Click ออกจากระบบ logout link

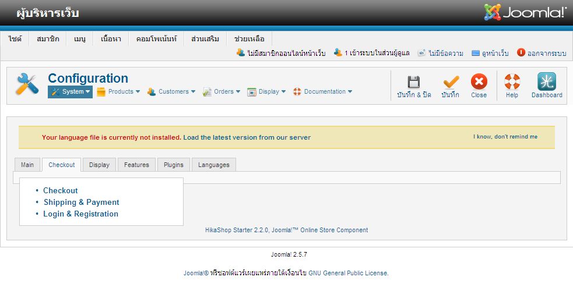(547, 53)
